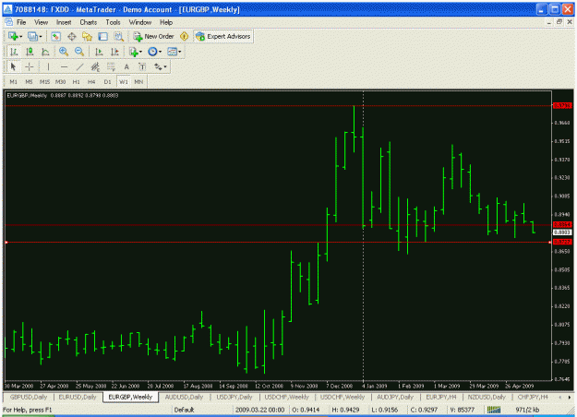Switch to H1 timeframe
The height and width of the screenshot is (417, 577).
(77, 81)
